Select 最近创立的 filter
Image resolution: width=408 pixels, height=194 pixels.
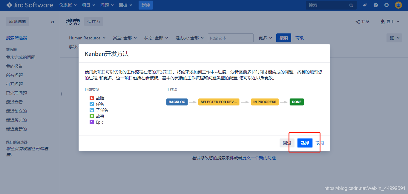pos(16,111)
